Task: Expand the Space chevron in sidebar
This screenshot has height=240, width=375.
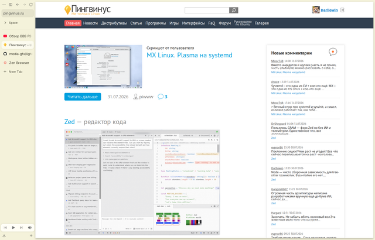Action: click(5, 23)
